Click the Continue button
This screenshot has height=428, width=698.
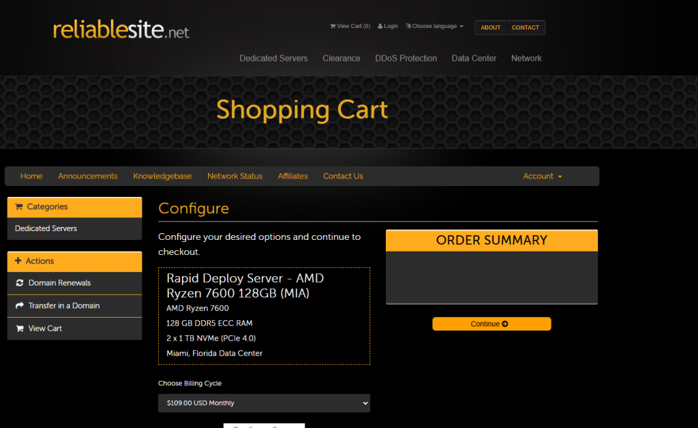tap(491, 324)
